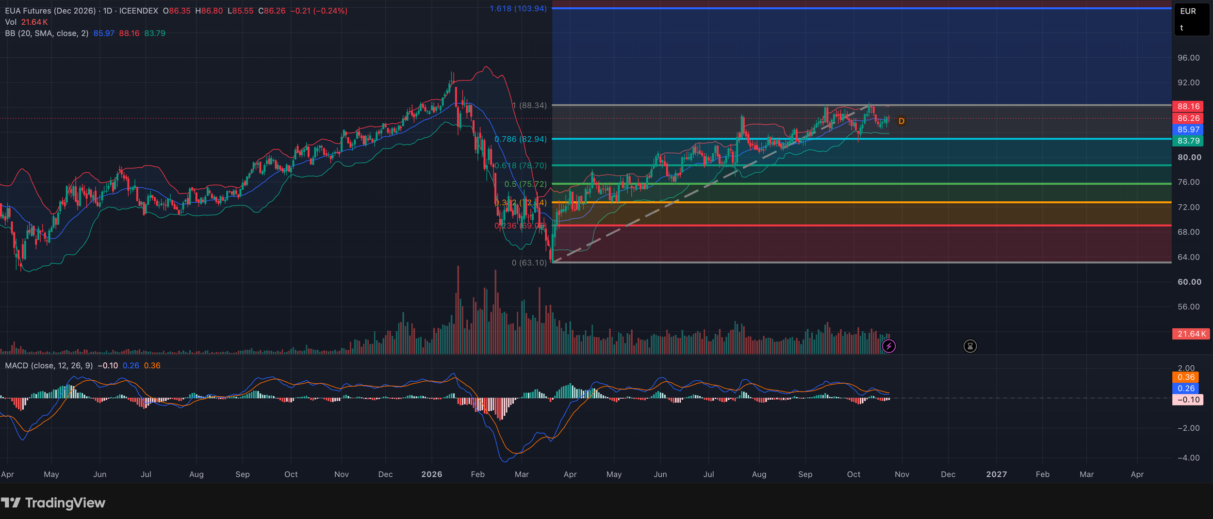Click the EUA Futures (Dec 2026) symbol title
The image size is (1213, 519).
(50, 11)
